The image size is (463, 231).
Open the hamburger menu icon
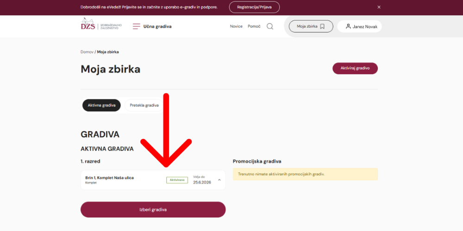[x=136, y=26]
